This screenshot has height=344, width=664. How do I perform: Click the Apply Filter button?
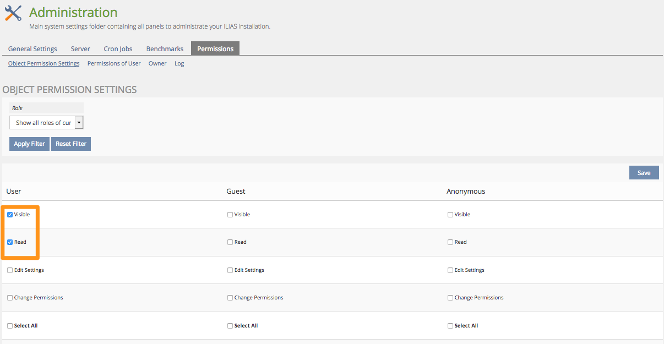30,144
